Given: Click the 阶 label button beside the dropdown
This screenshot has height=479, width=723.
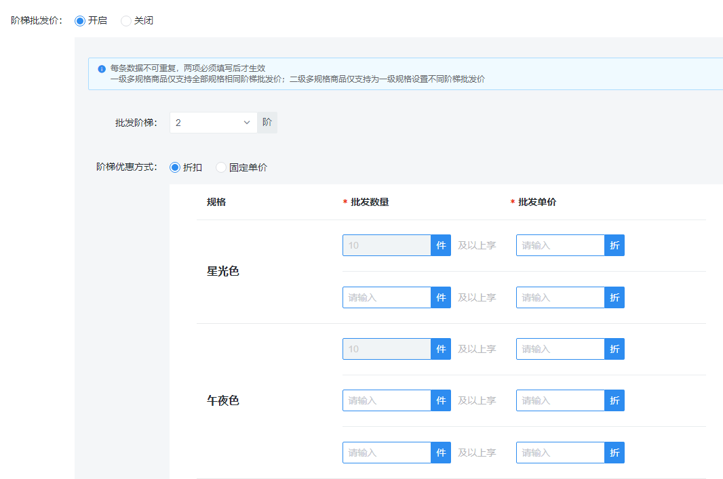Looking at the screenshot, I should (x=267, y=122).
